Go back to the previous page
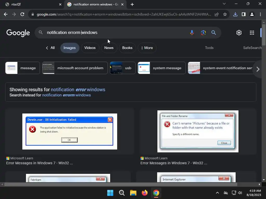This screenshot has height=199, width=266. click(x=6, y=15)
